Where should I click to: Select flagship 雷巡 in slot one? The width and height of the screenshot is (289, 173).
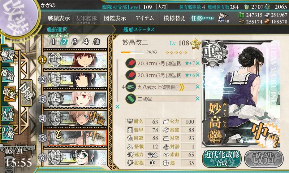(x=76, y=60)
